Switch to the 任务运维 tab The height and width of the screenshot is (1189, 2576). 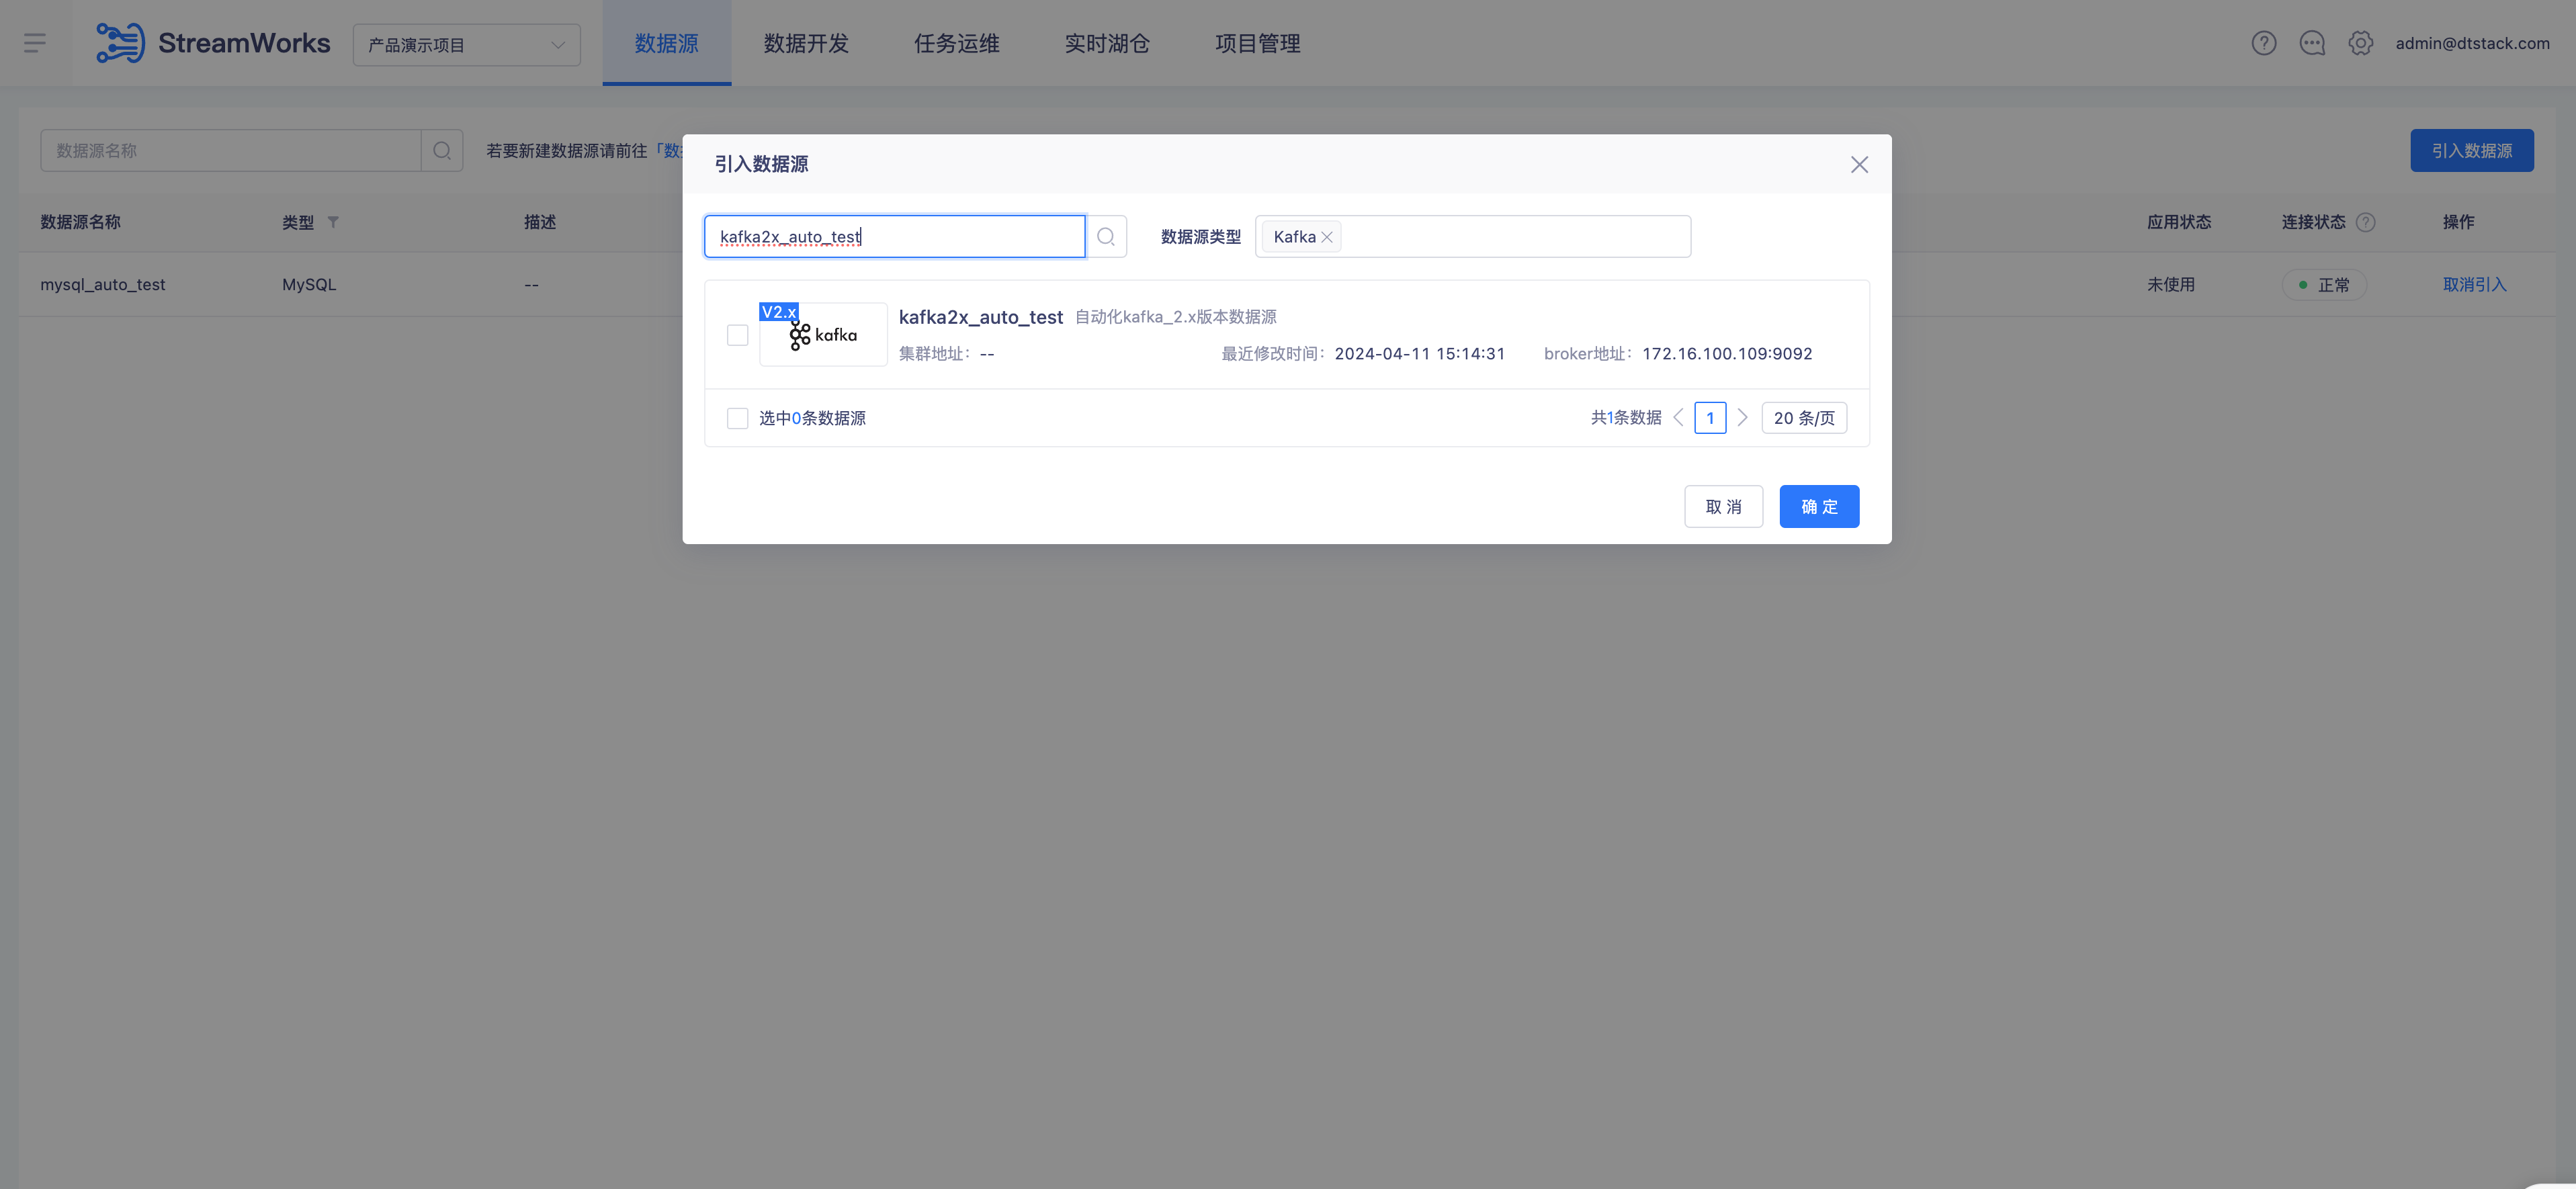pos(956,43)
